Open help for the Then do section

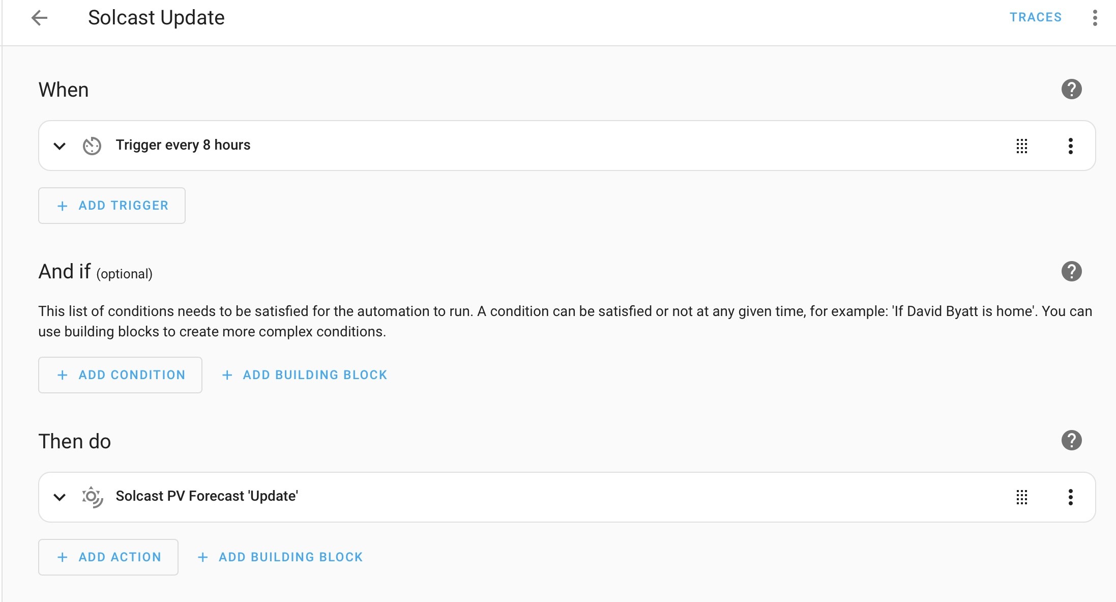click(1071, 441)
